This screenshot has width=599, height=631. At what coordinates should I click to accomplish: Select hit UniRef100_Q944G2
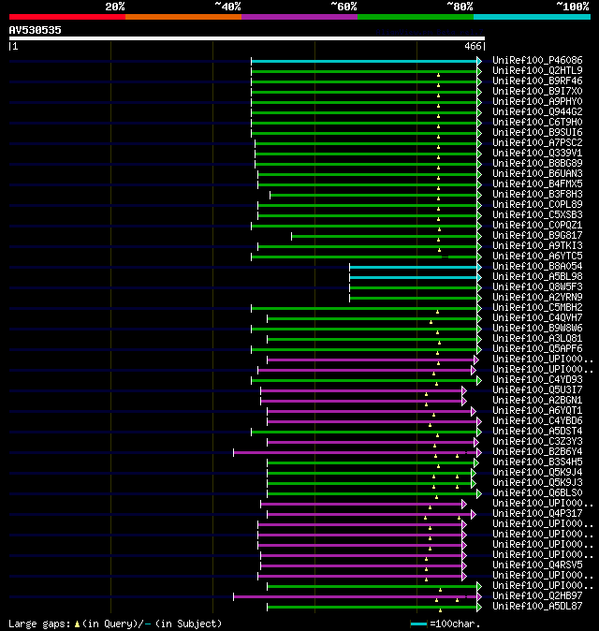537,111
